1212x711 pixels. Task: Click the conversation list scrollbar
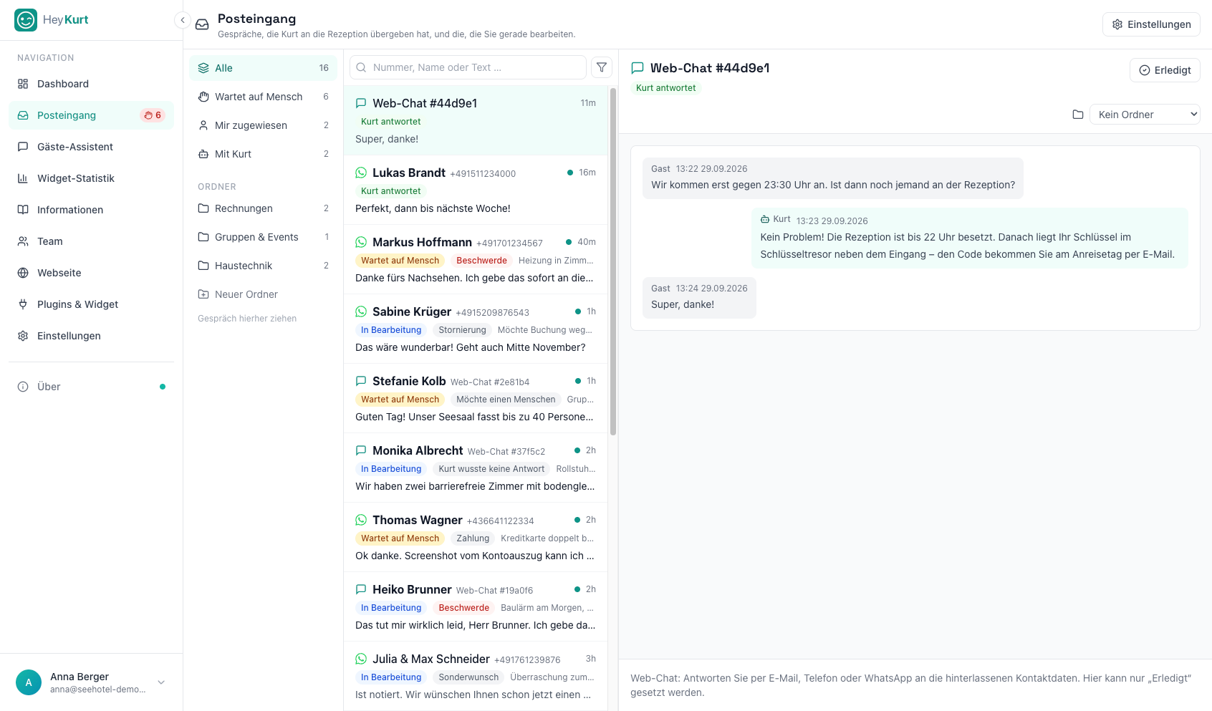point(613,261)
